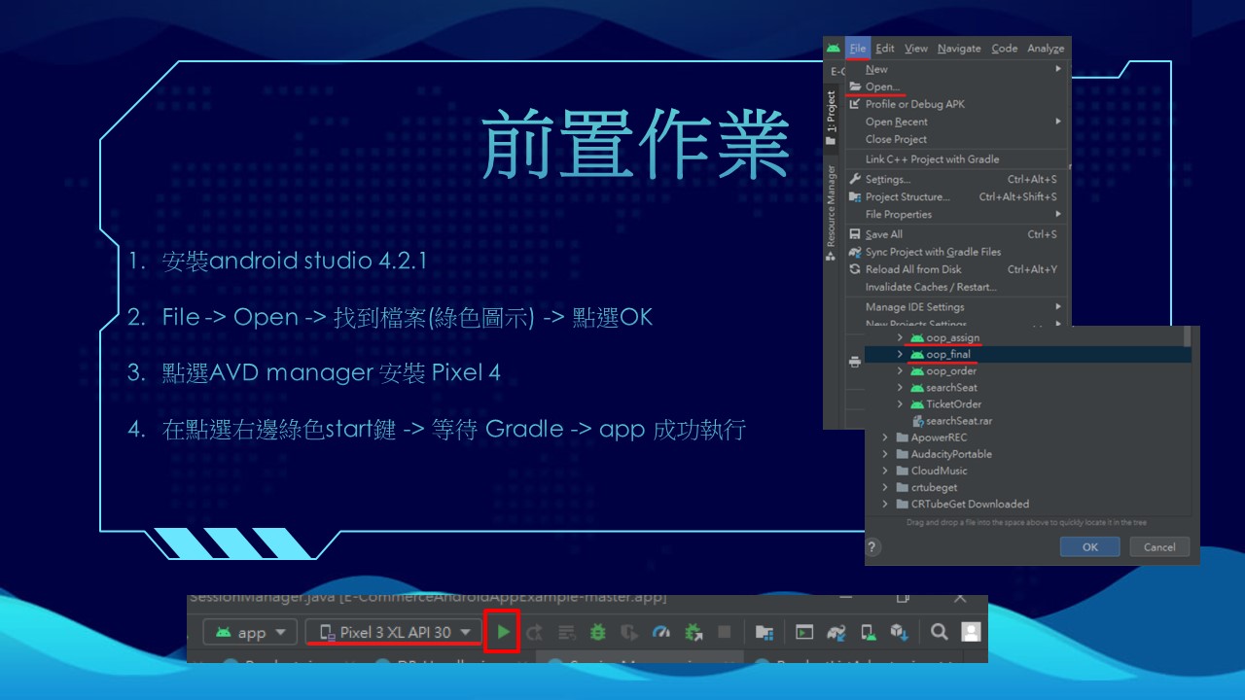Click the Sync Project with Gradle elephant icon
This screenshot has width=1245, height=700.
pos(836,632)
